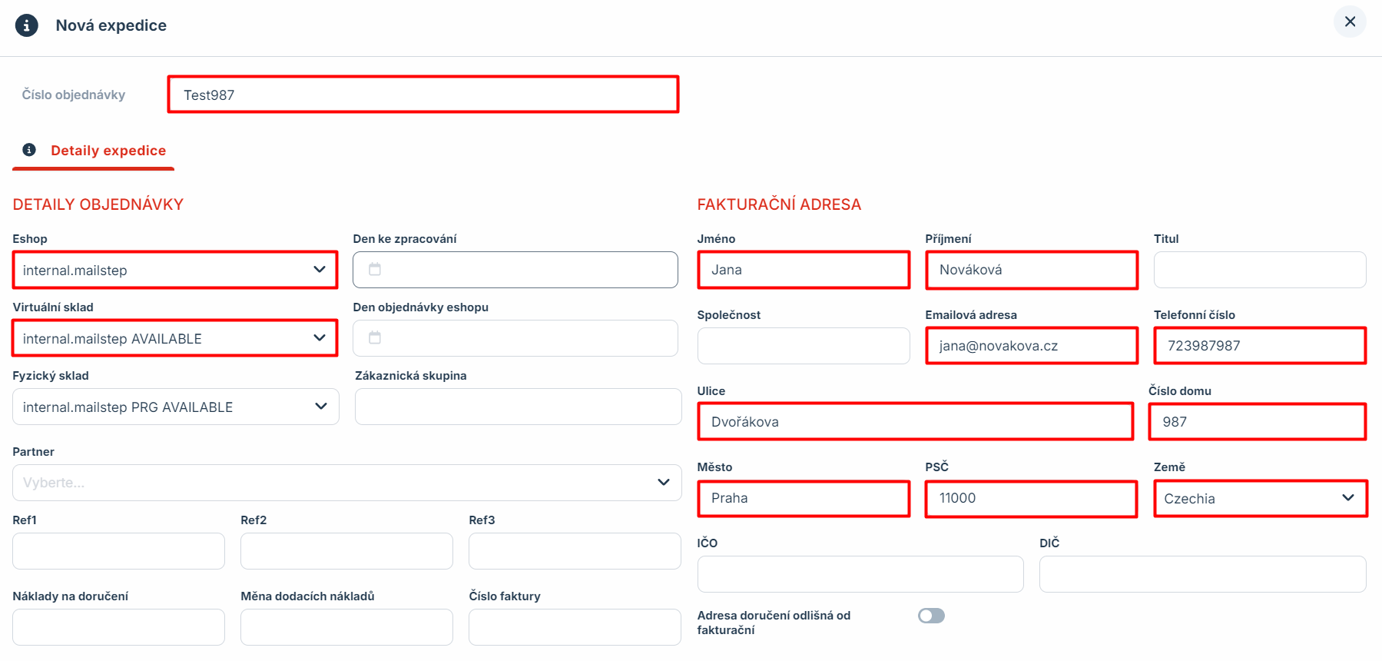This screenshot has height=661, width=1382.
Task: Click calendar icon in Den ke zpracování field
Action: (x=375, y=270)
